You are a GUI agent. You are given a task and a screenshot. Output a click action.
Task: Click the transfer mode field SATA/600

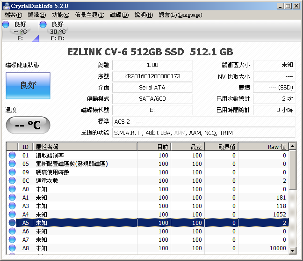[152, 99]
